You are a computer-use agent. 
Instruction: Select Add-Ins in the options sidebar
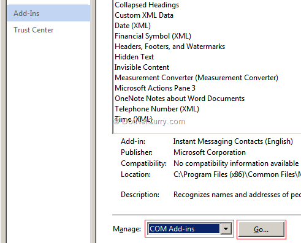pyautogui.click(x=48, y=13)
